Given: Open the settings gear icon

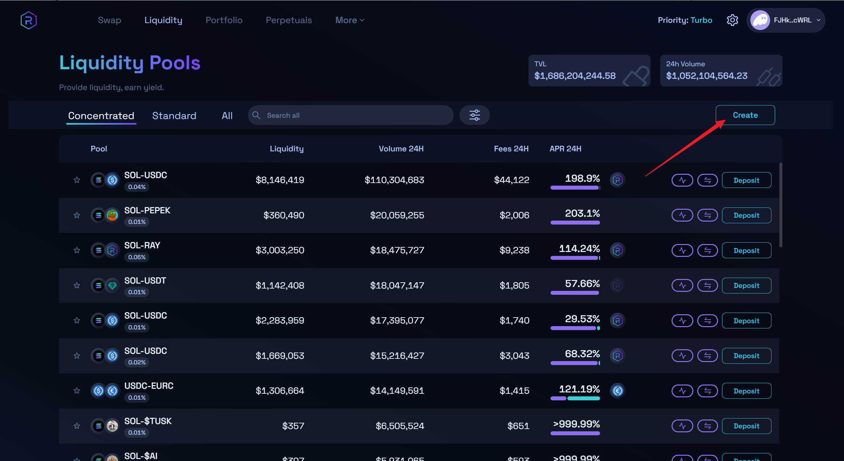Looking at the screenshot, I should pyautogui.click(x=732, y=20).
